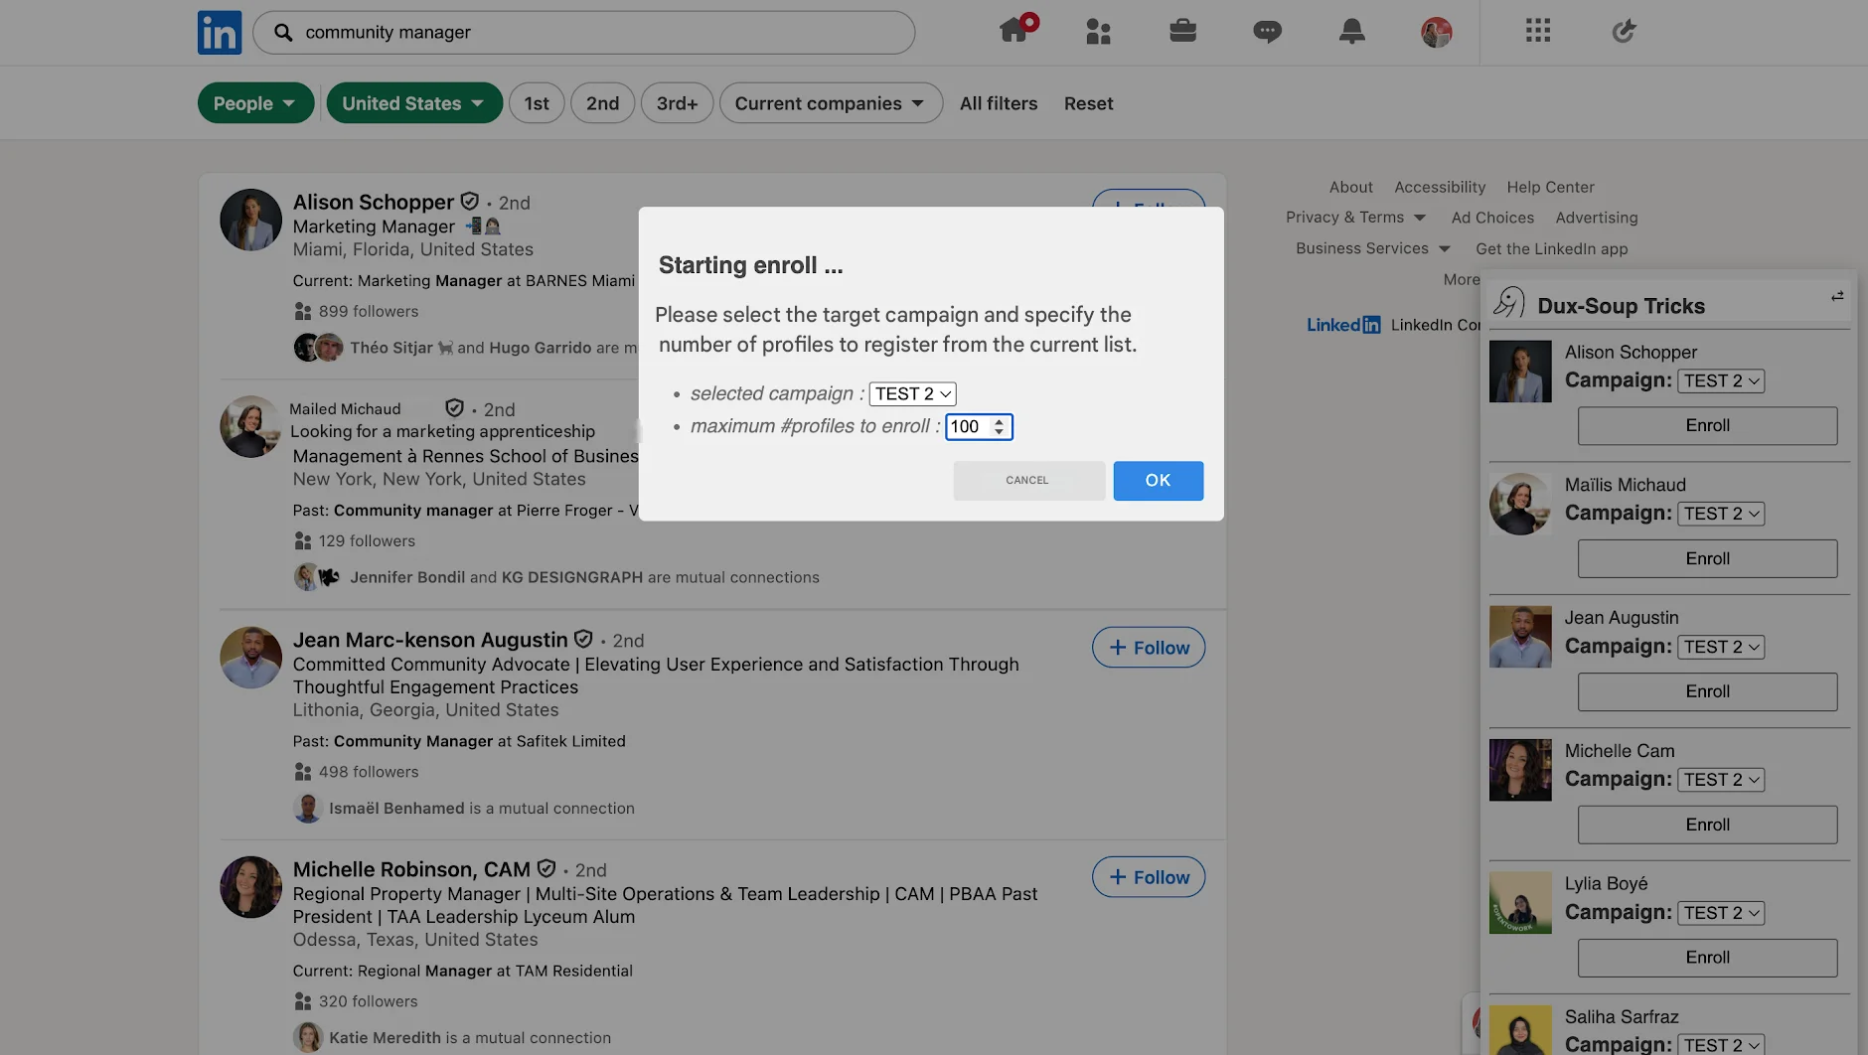Follow Jean Marc-kenson Augustin

coord(1149,648)
